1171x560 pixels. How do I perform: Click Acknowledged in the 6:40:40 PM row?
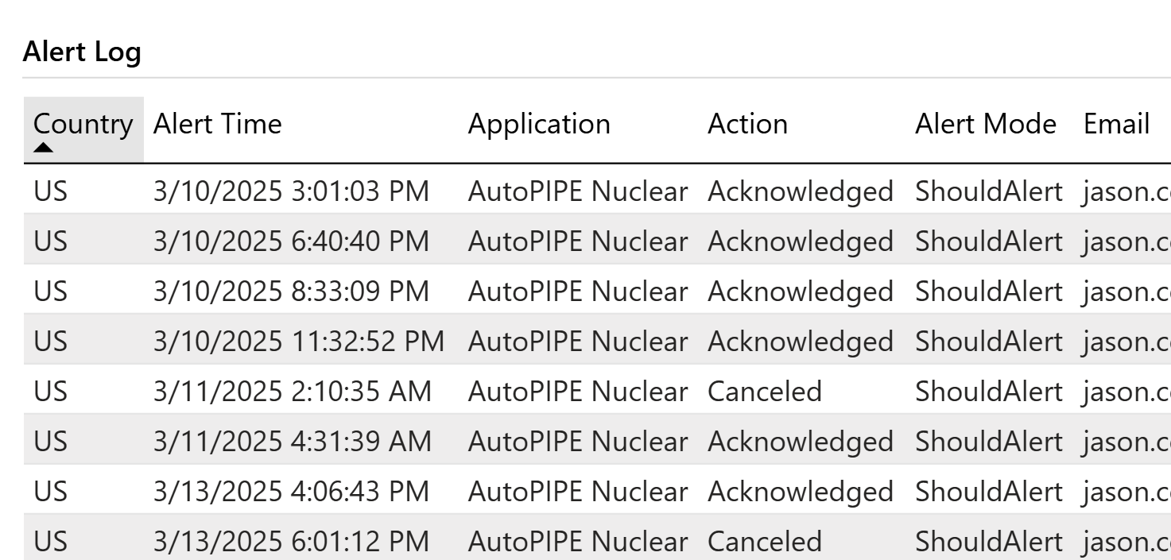[x=801, y=241]
